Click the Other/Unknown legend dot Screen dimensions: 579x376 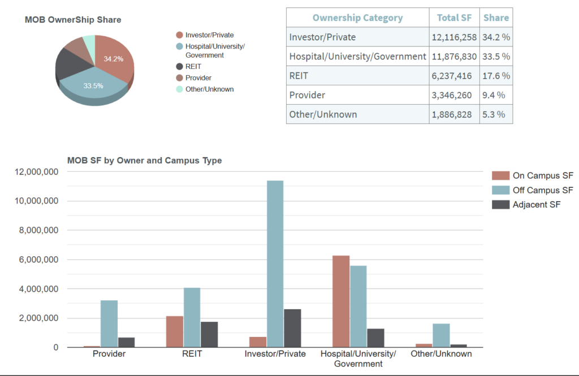[x=179, y=89]
